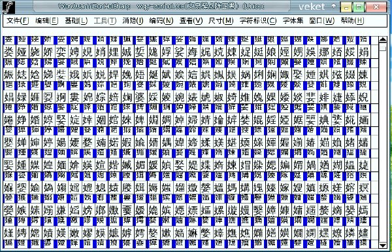The width and height of the screenshot is (392, 252).
Task: Open the 帮助(H) menu
Action: click(x=352, y=20)
